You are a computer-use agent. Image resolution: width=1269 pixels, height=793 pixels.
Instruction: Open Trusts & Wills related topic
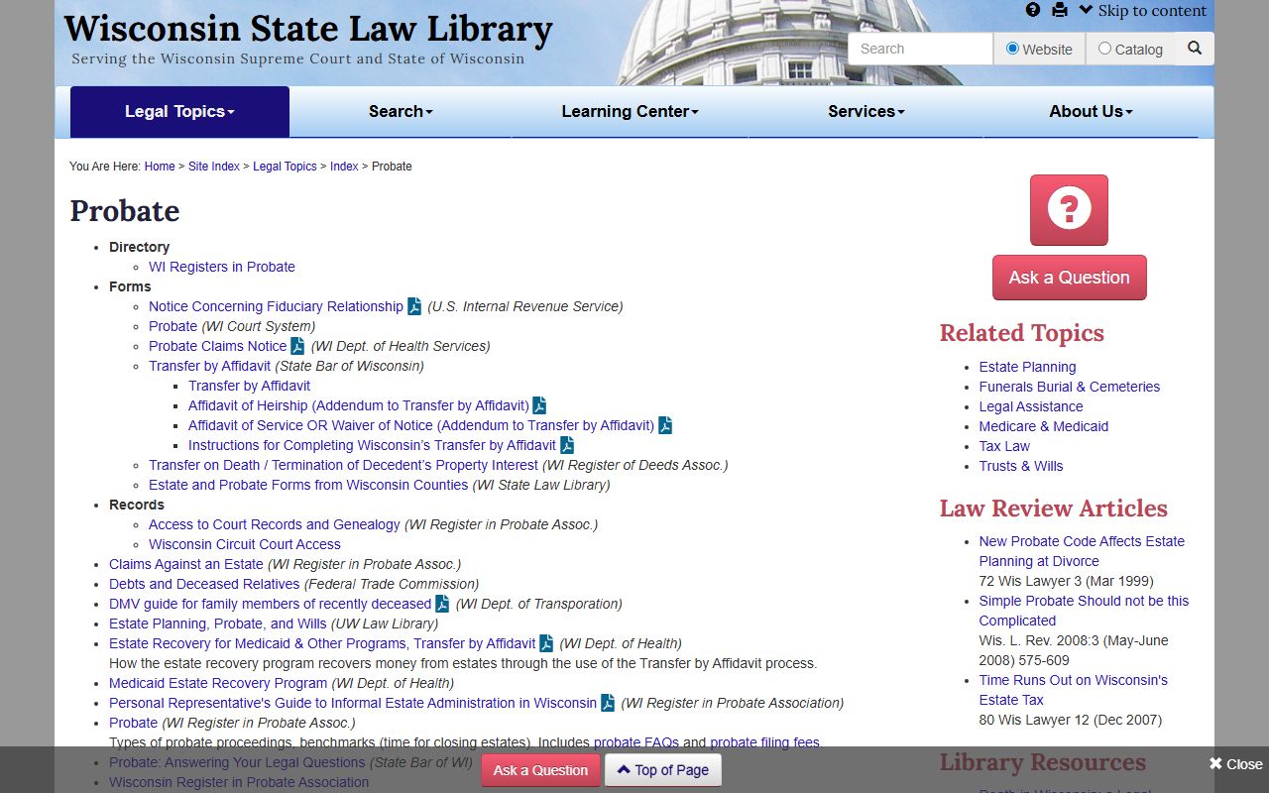click(1021, 466)
